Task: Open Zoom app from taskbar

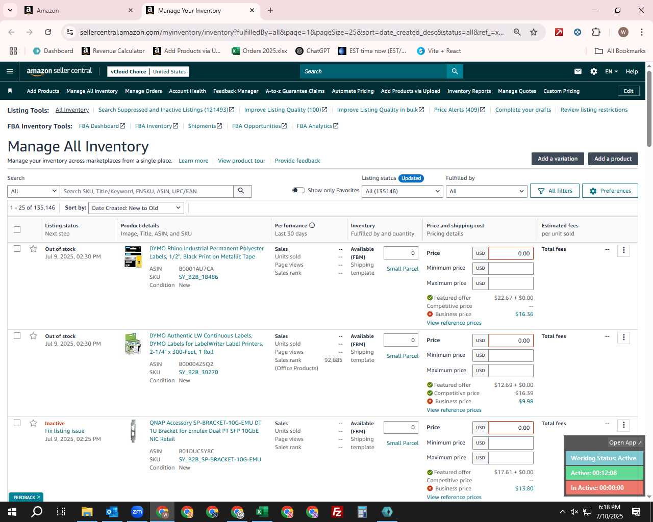Action: pos(137,512)
